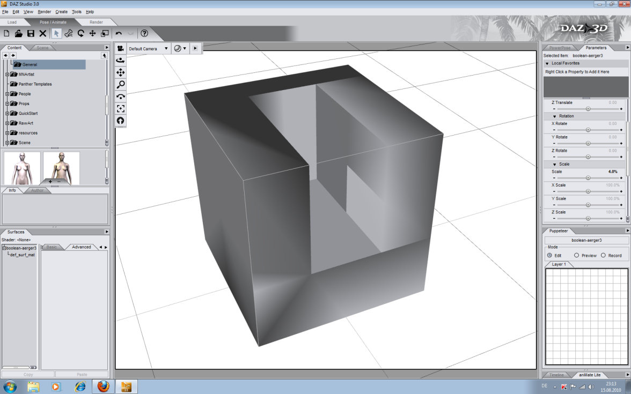Open the Help question mark icon

pos(144,33)
